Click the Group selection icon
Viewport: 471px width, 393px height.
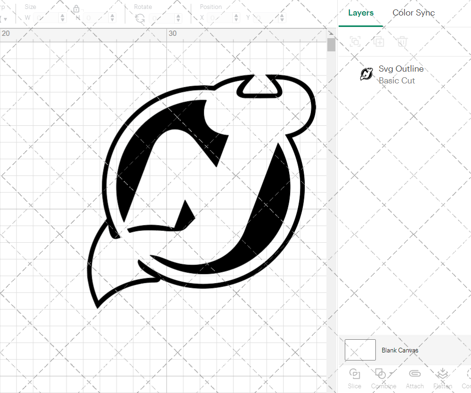pos(355,41)
